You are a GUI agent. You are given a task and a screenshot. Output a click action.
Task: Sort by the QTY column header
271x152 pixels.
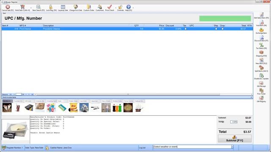(x=136, y=25)
